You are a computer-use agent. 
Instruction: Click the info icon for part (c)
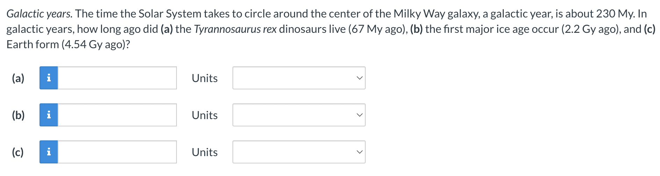[49, 152]
